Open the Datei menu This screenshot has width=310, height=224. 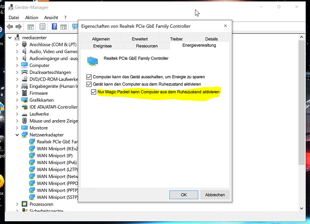[x=14, y=17]
